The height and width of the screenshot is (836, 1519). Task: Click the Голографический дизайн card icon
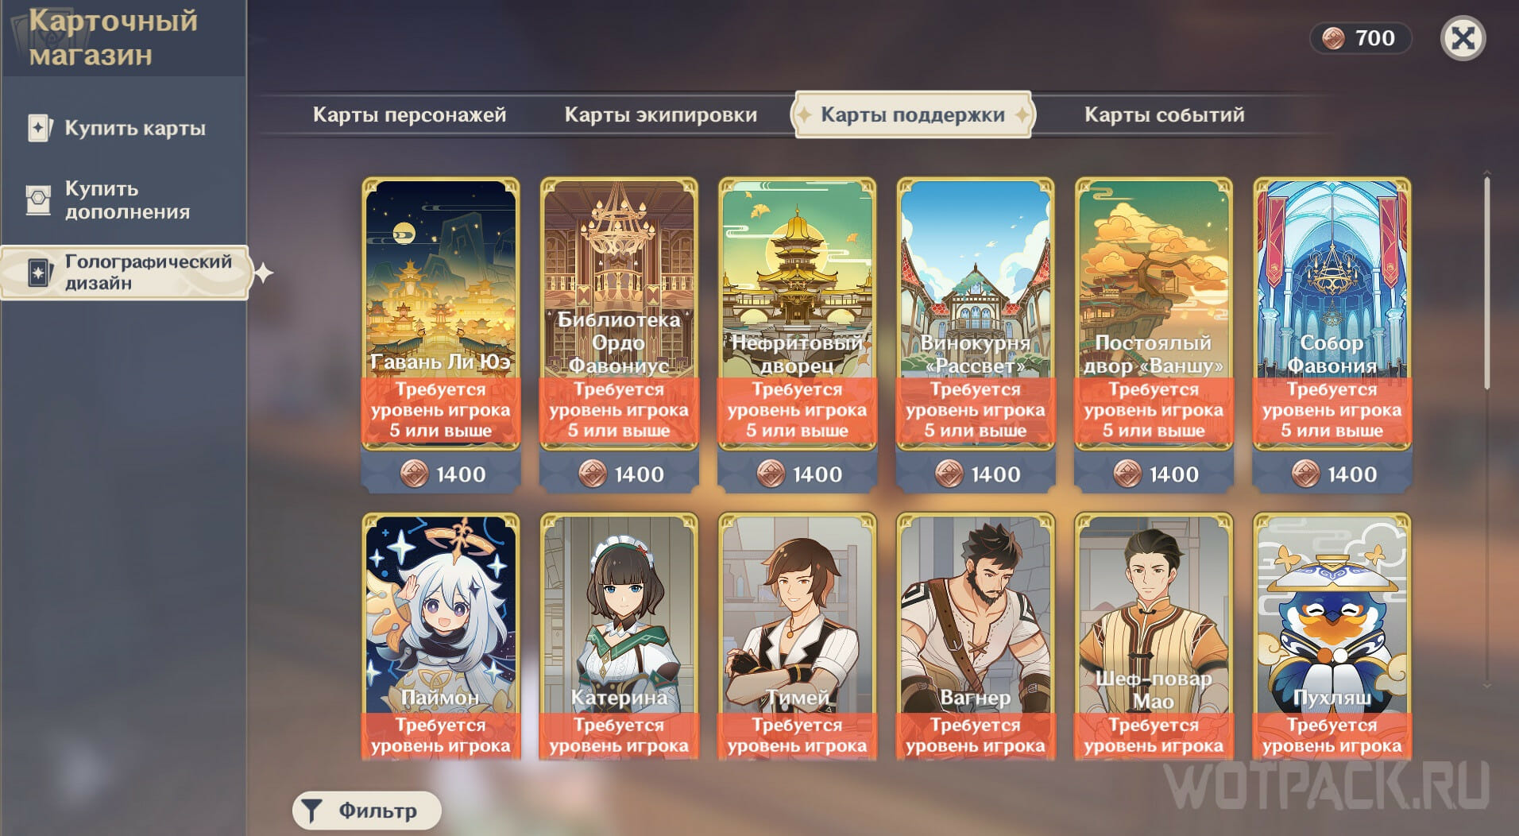(39, 273)
